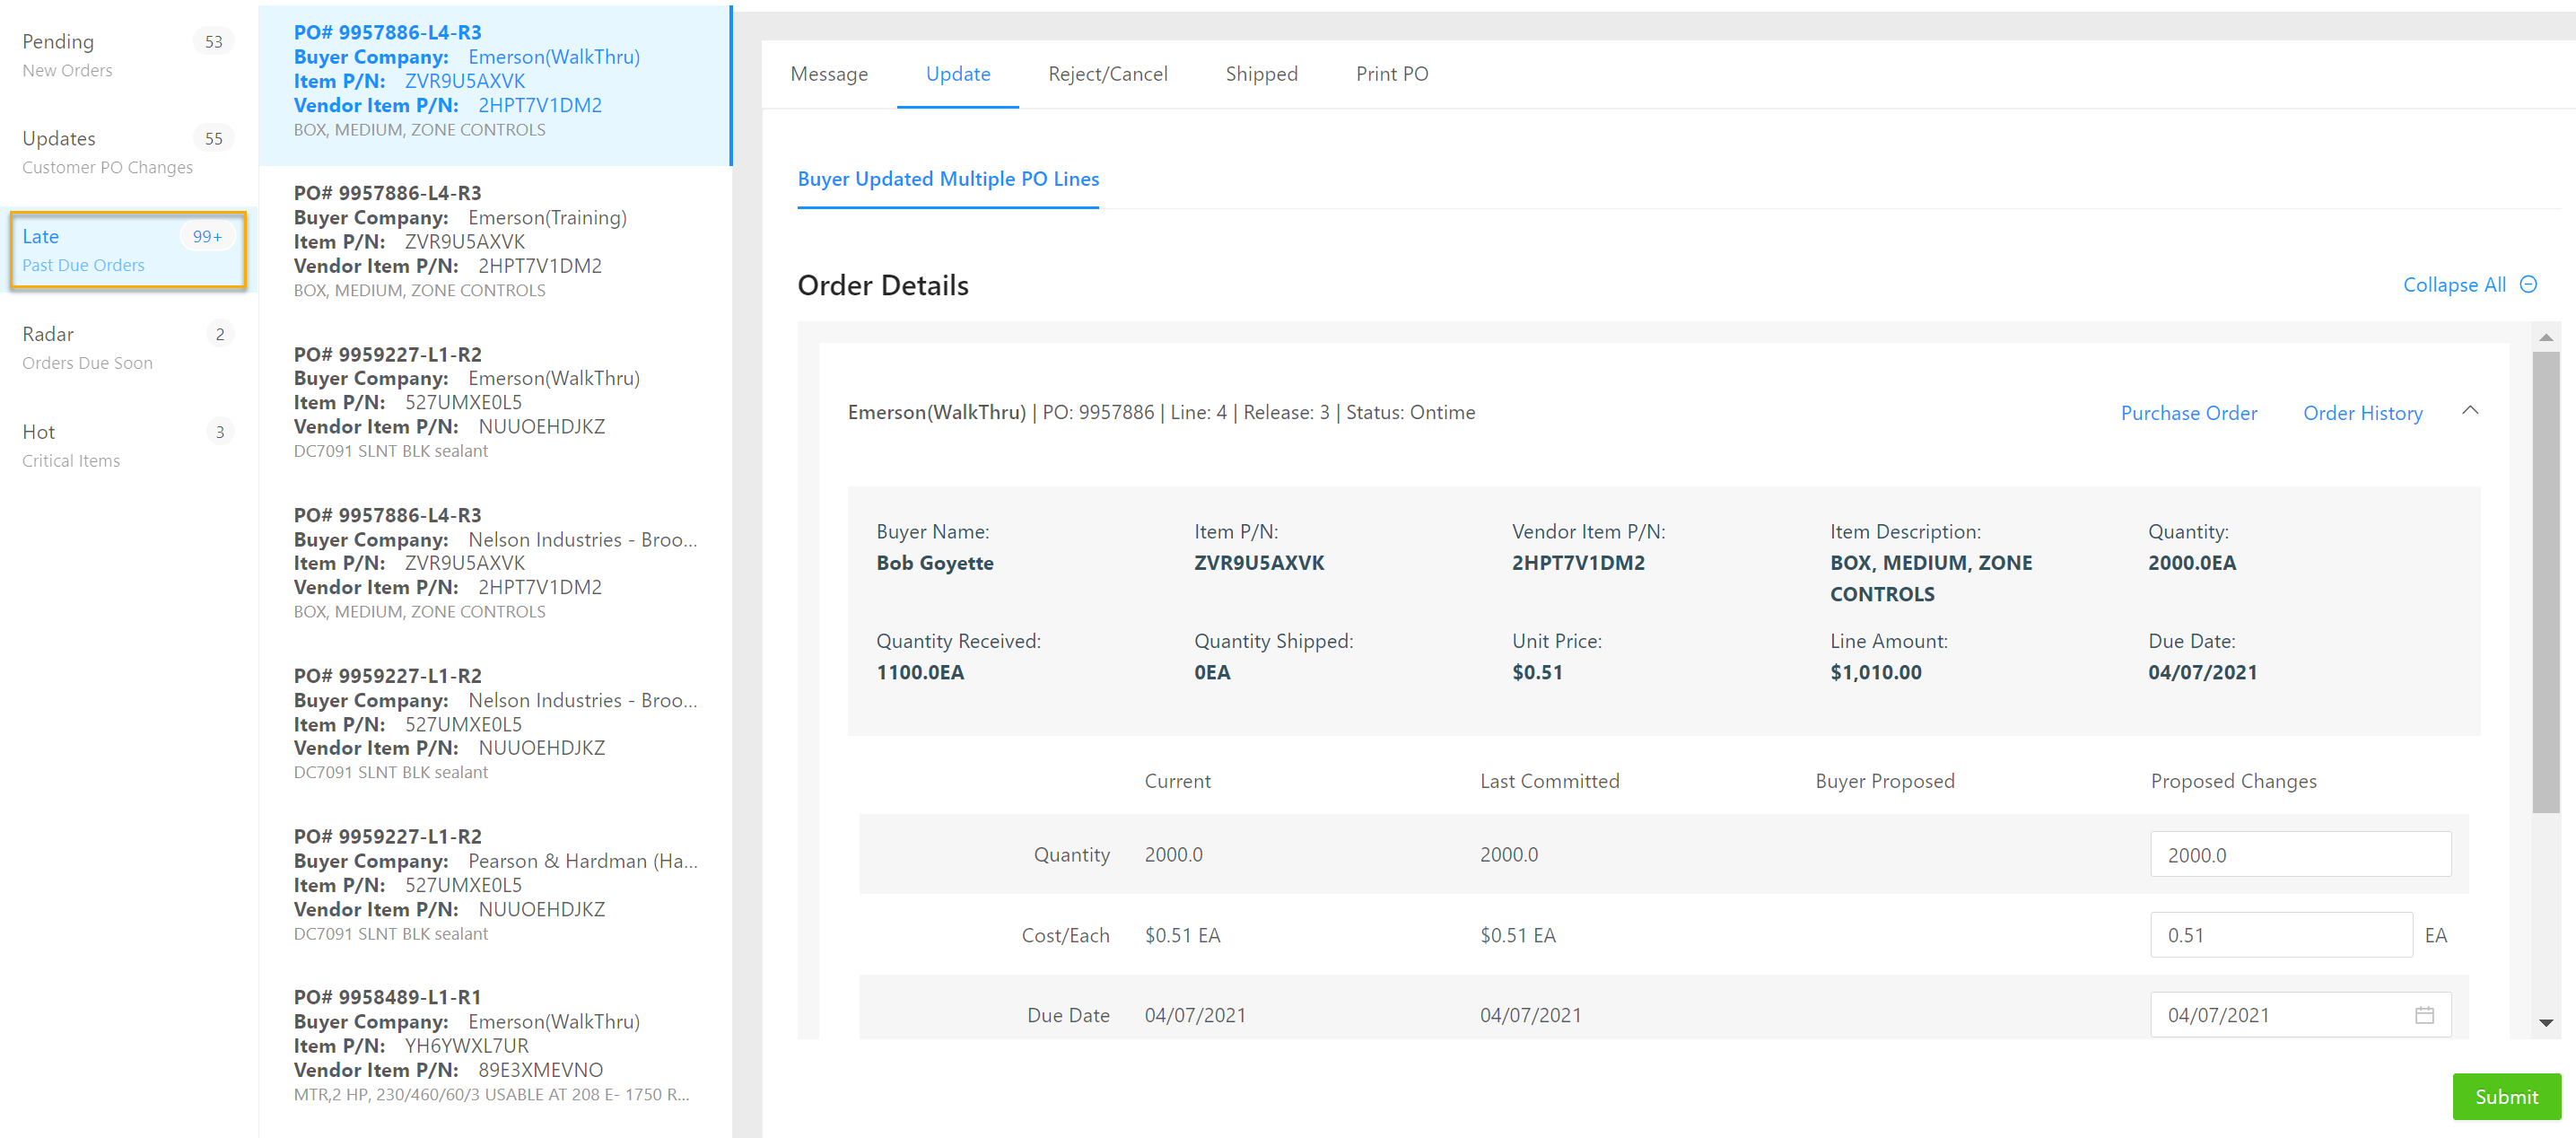Click the green Submit button
This screenshot has width=2576, height=1138.
[x=2506, y=1096]
